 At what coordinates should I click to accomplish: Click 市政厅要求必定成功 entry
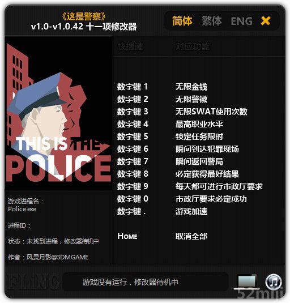click(211, 199)
